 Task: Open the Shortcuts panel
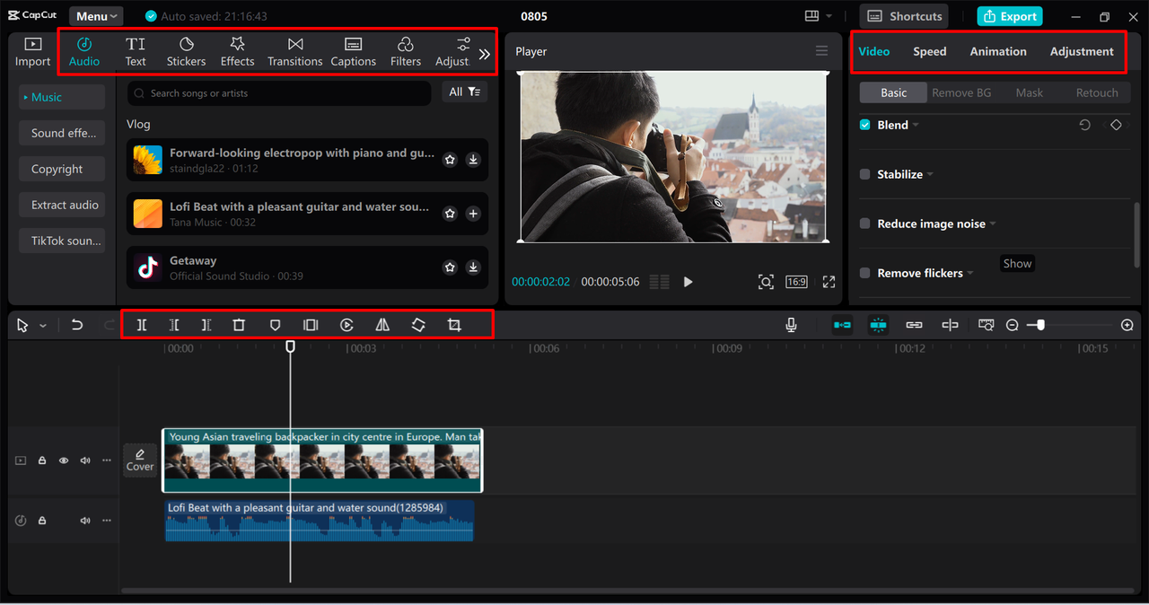pos(905,16)
